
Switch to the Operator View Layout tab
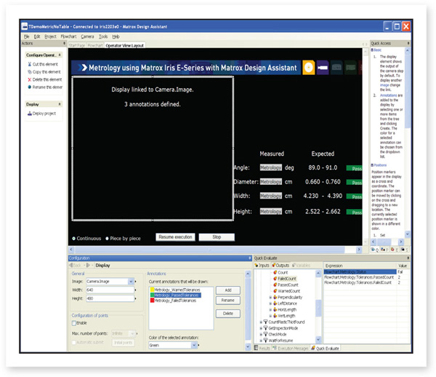point(124,45)
